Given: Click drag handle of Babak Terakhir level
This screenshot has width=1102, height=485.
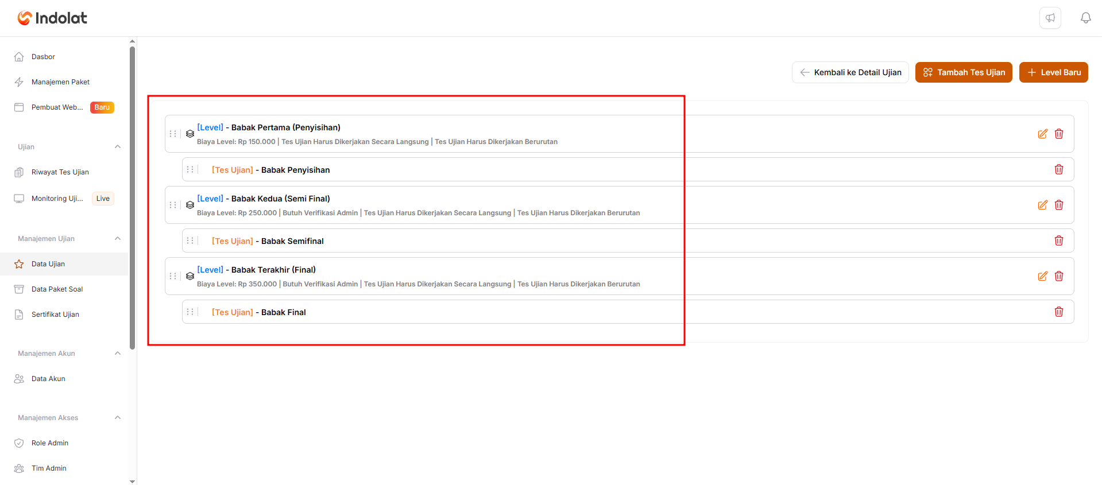Looking at the screenshot, I should [173, 276].
